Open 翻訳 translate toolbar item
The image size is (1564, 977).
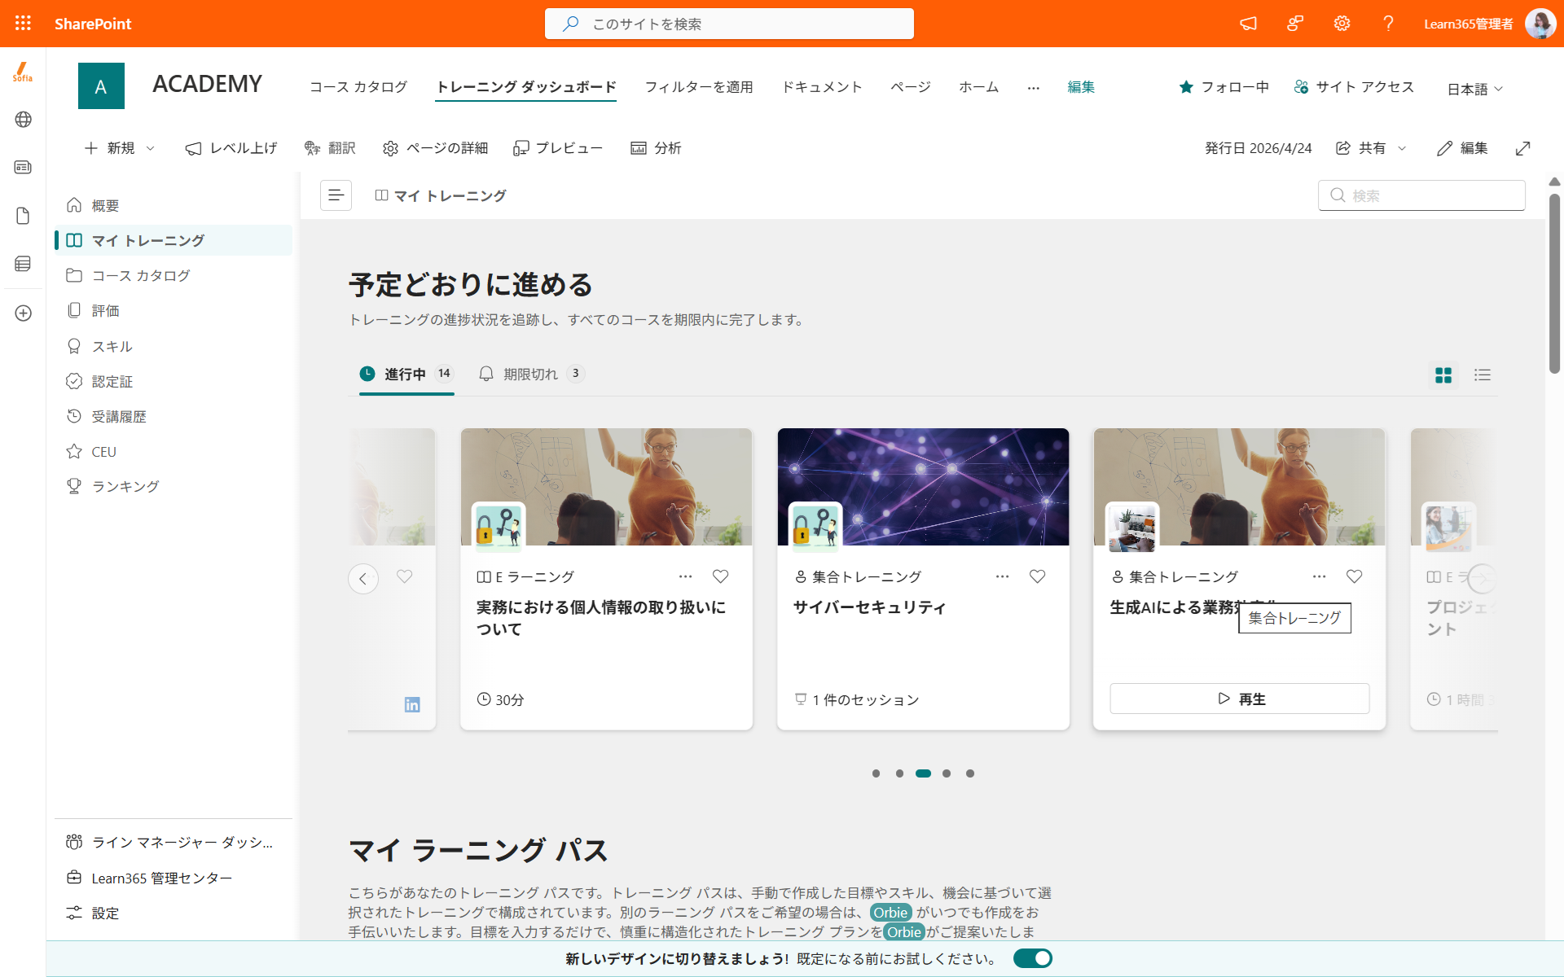pos(330,148)
